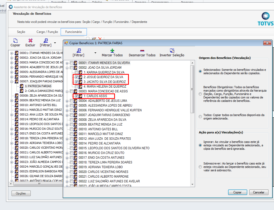Click icon of 00011 MARCELO MATTAR in left tree
Screen dimensions: 274x210
(17, 110)
